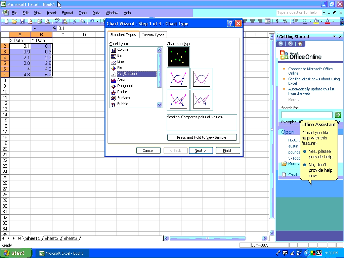Screen dimensions: 344x258
Task: Click the Save icon in the toolbar
Action: (22, 21)
